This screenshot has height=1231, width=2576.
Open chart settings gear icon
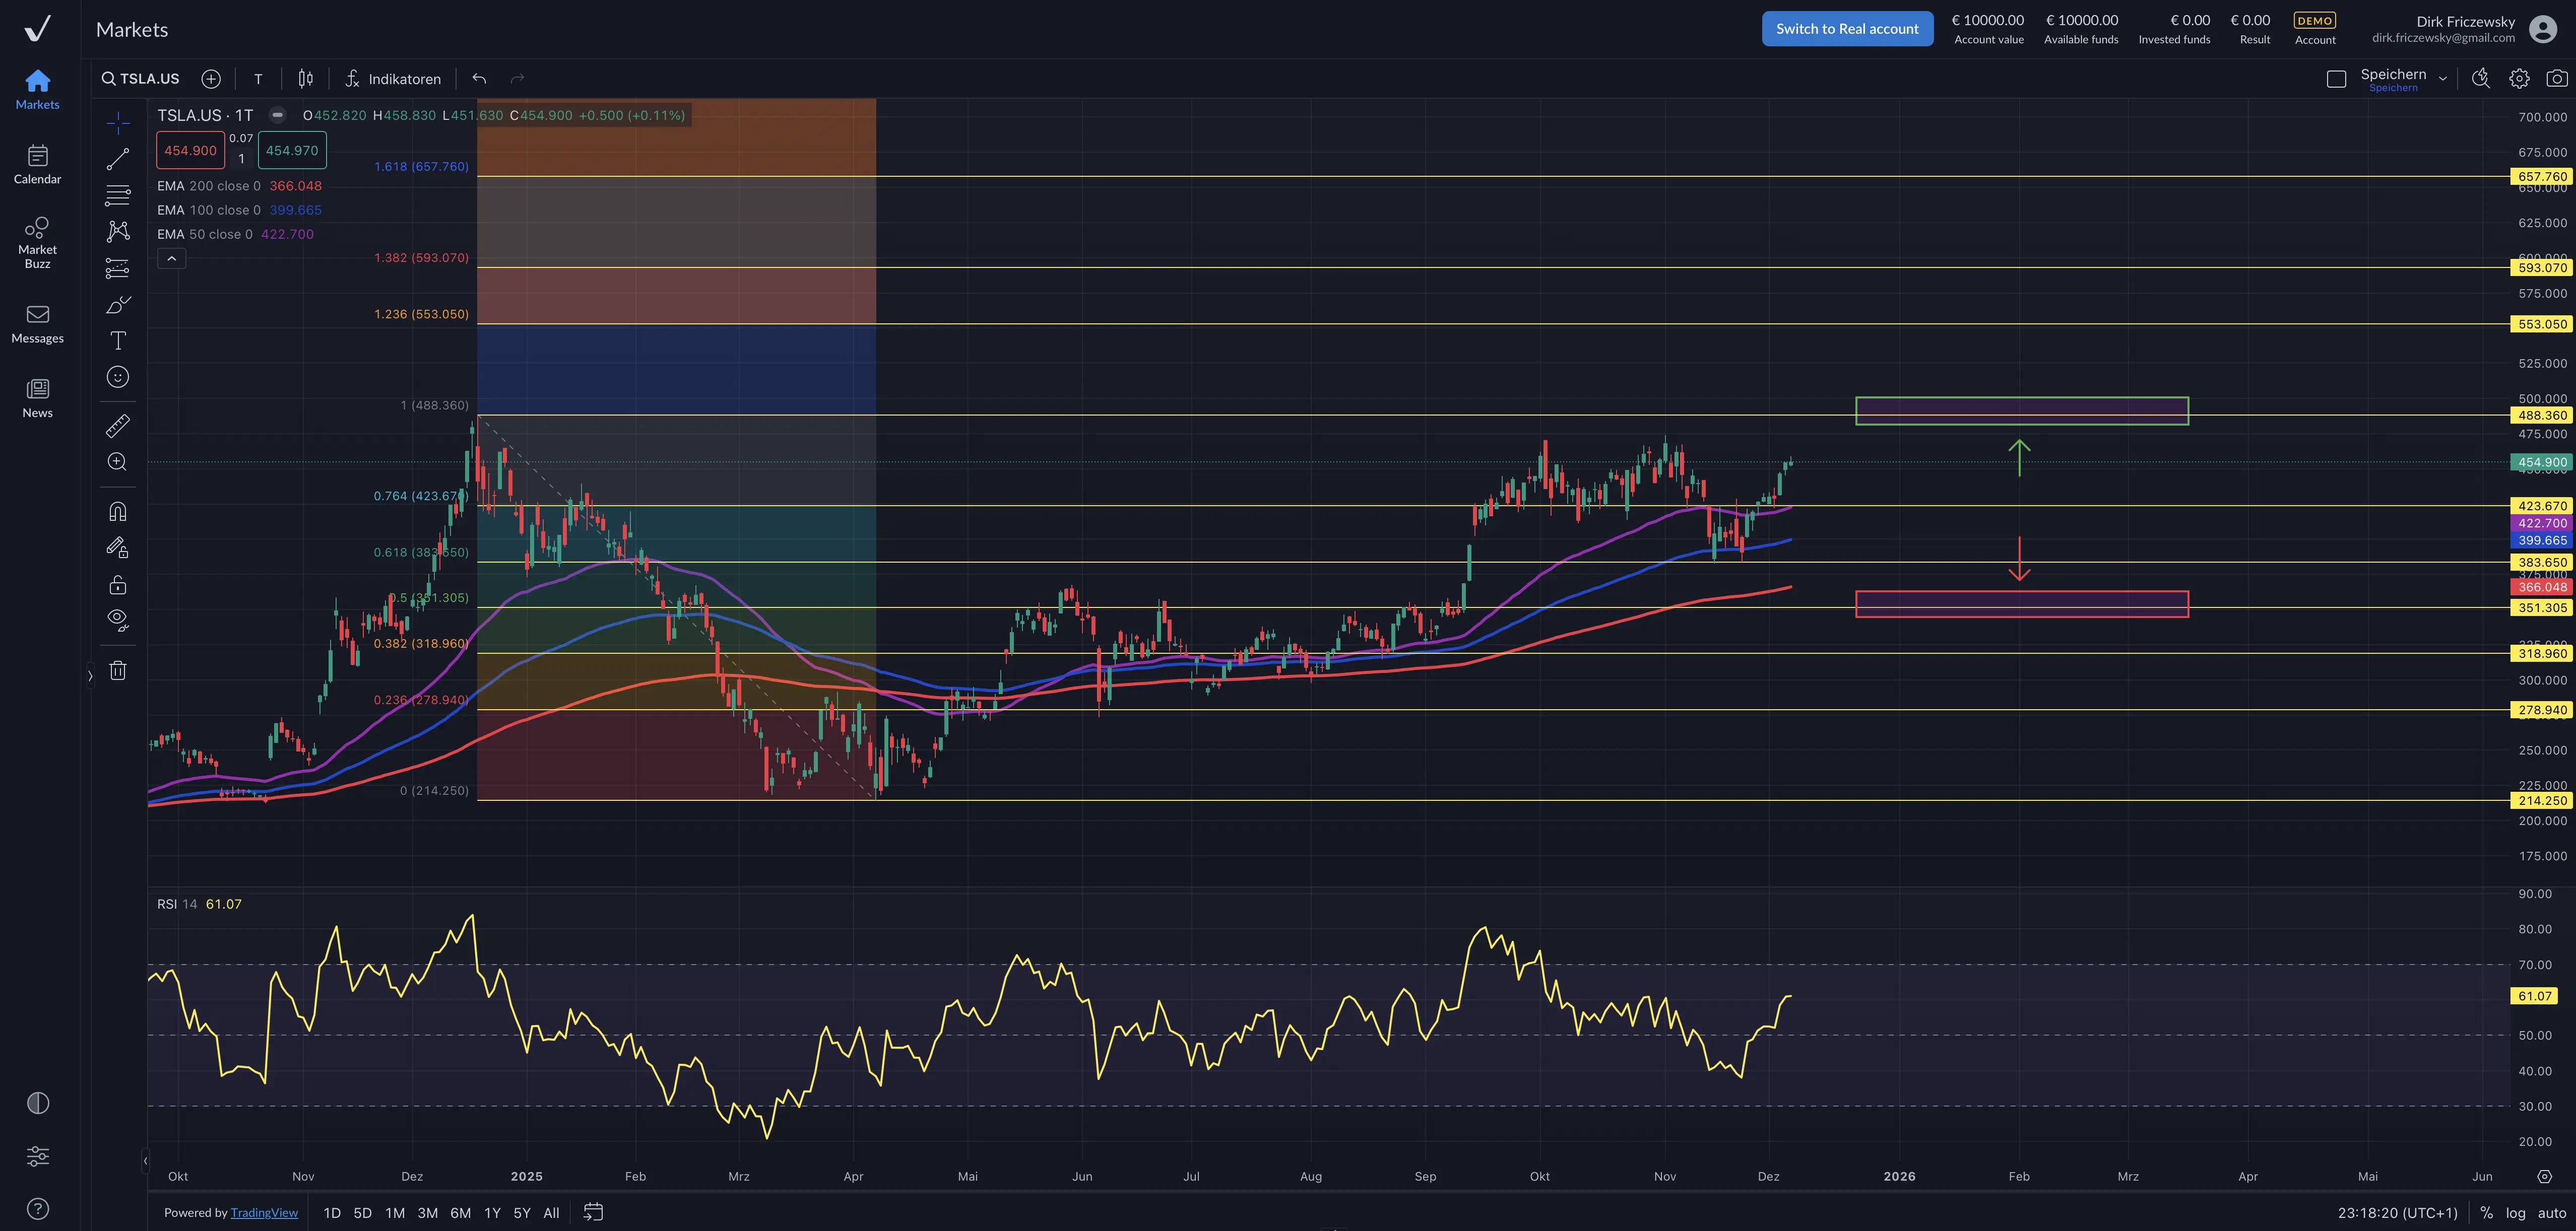(x=2519, y=79)
